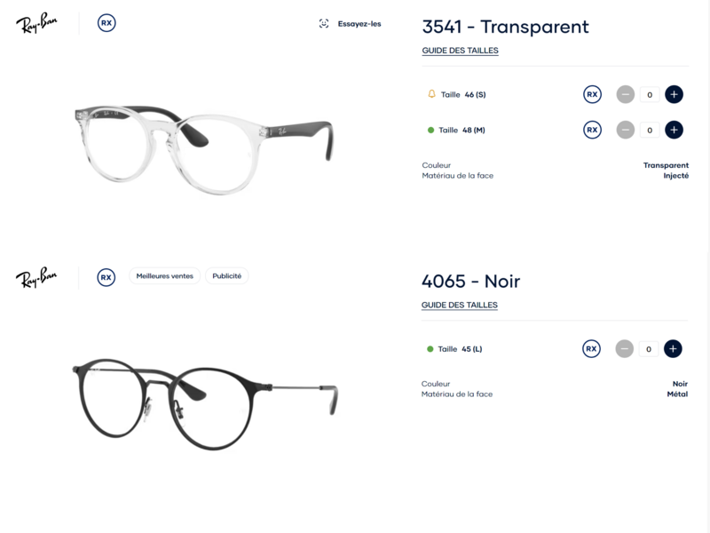Open Guide des tailles for 4065 Noir
The image size is (710, 533).
pos(460,305)
